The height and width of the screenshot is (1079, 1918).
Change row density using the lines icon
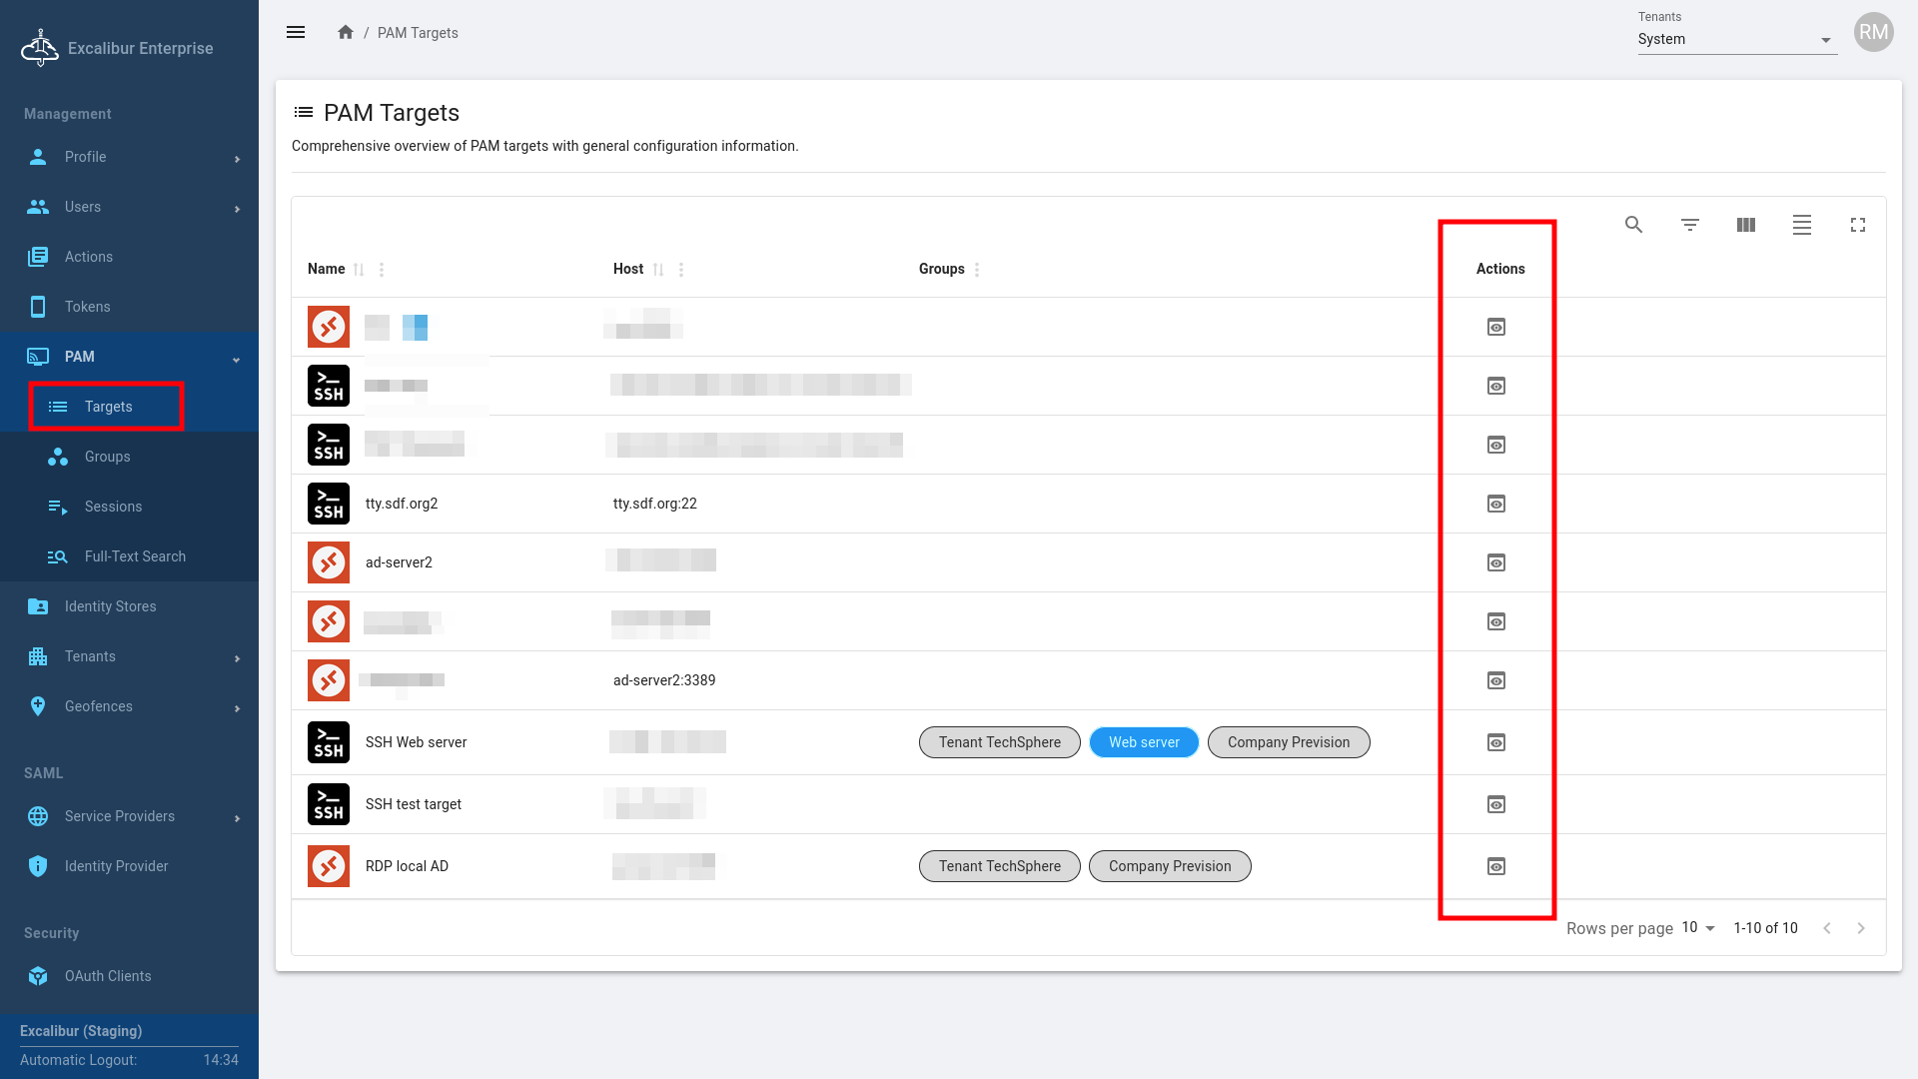[x=1801, y=225]
